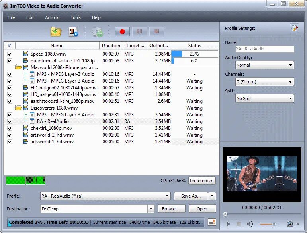The image size is (307, 233).
Task: Open the Edit menu
Action: [x=30, y=17]
